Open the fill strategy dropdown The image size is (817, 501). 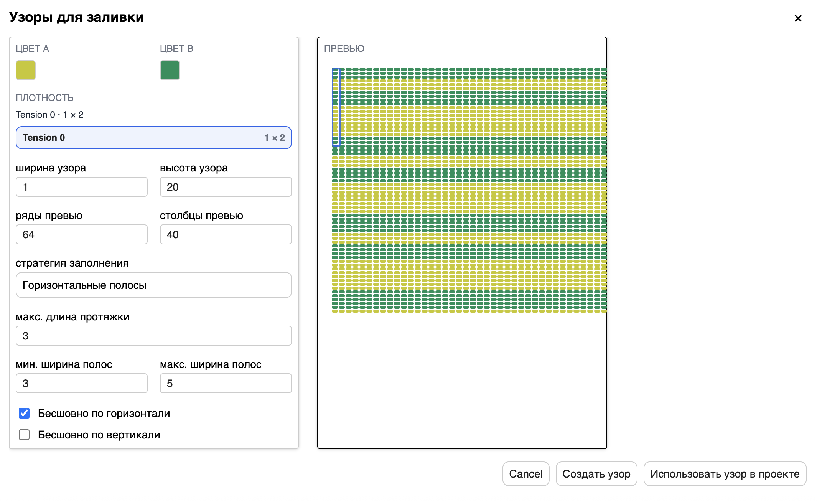tap(153, 285)
